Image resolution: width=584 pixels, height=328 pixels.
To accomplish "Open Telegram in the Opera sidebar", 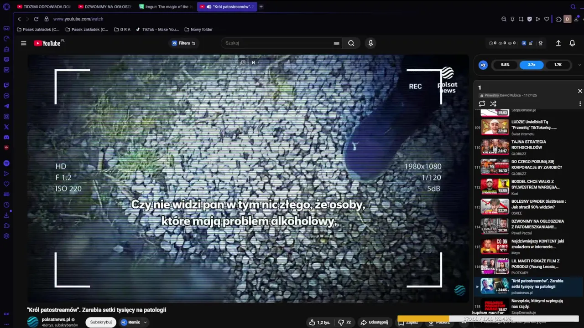I will [x=6, y=106].
